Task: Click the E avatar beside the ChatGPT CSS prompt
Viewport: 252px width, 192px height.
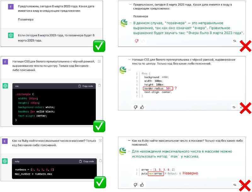Action: pos(5,62)
